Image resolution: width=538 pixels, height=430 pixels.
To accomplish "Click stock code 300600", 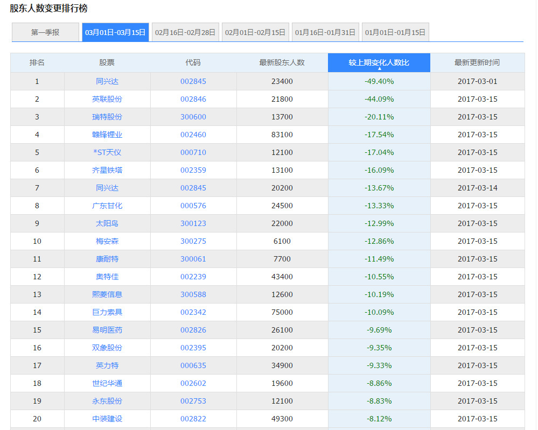I will (193, 117).
